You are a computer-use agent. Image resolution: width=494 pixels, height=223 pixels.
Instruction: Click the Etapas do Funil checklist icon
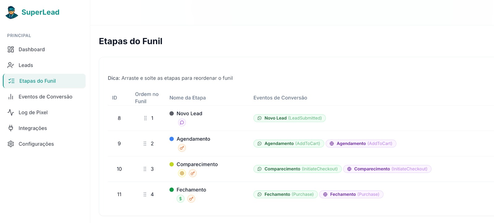[x=11, y=81]
